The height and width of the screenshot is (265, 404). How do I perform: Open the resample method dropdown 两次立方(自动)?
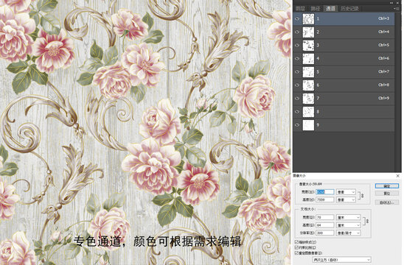[342, 260]
